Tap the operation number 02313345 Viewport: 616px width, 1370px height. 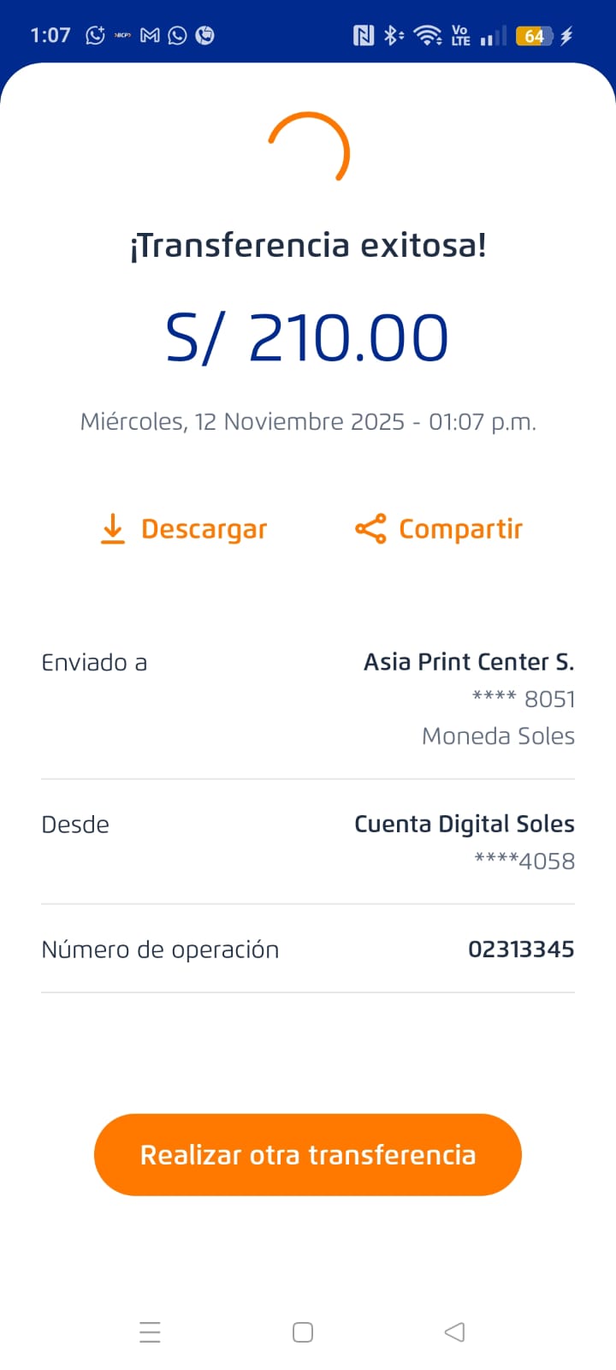coord(520,949)
